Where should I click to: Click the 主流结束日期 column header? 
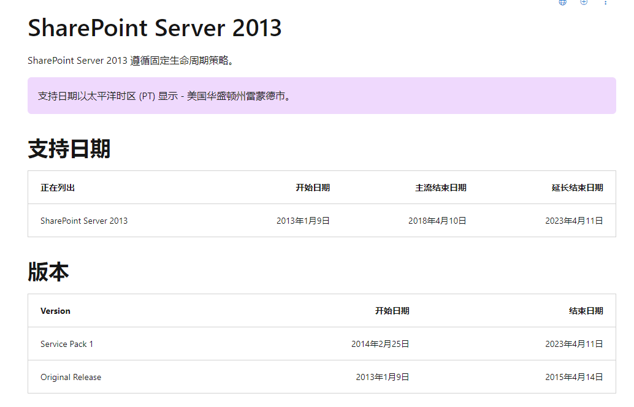(x=440, y=188)
